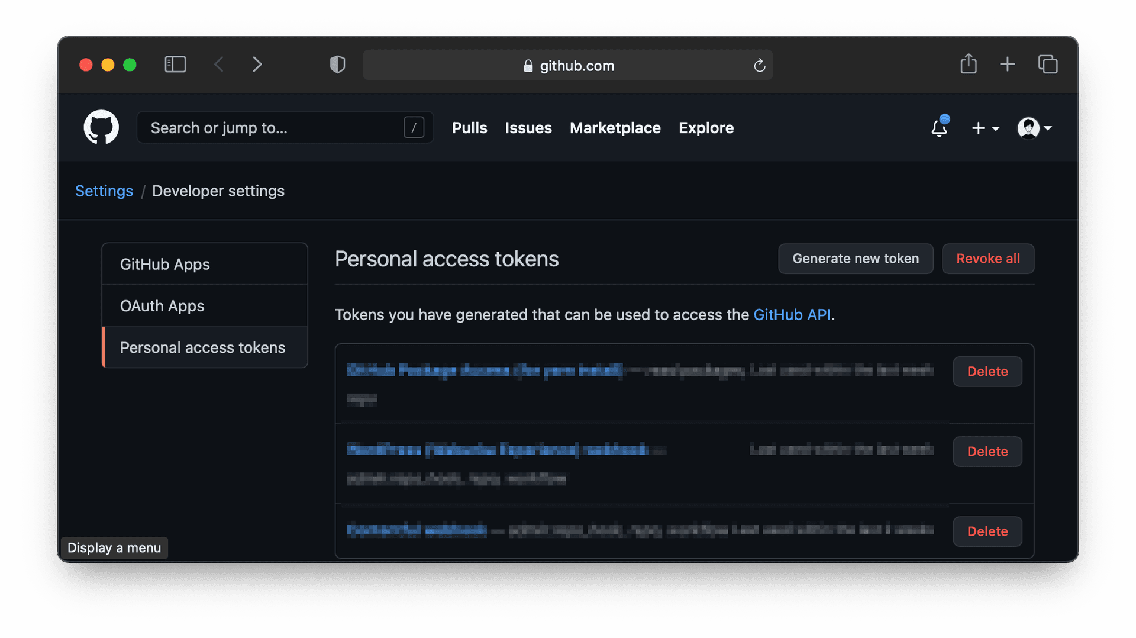The height and width of the screenshot is (638, 1136).
Task: Click the Developer settings breadcrumb text
Action: pyautogui.click(x=218, y=191)
